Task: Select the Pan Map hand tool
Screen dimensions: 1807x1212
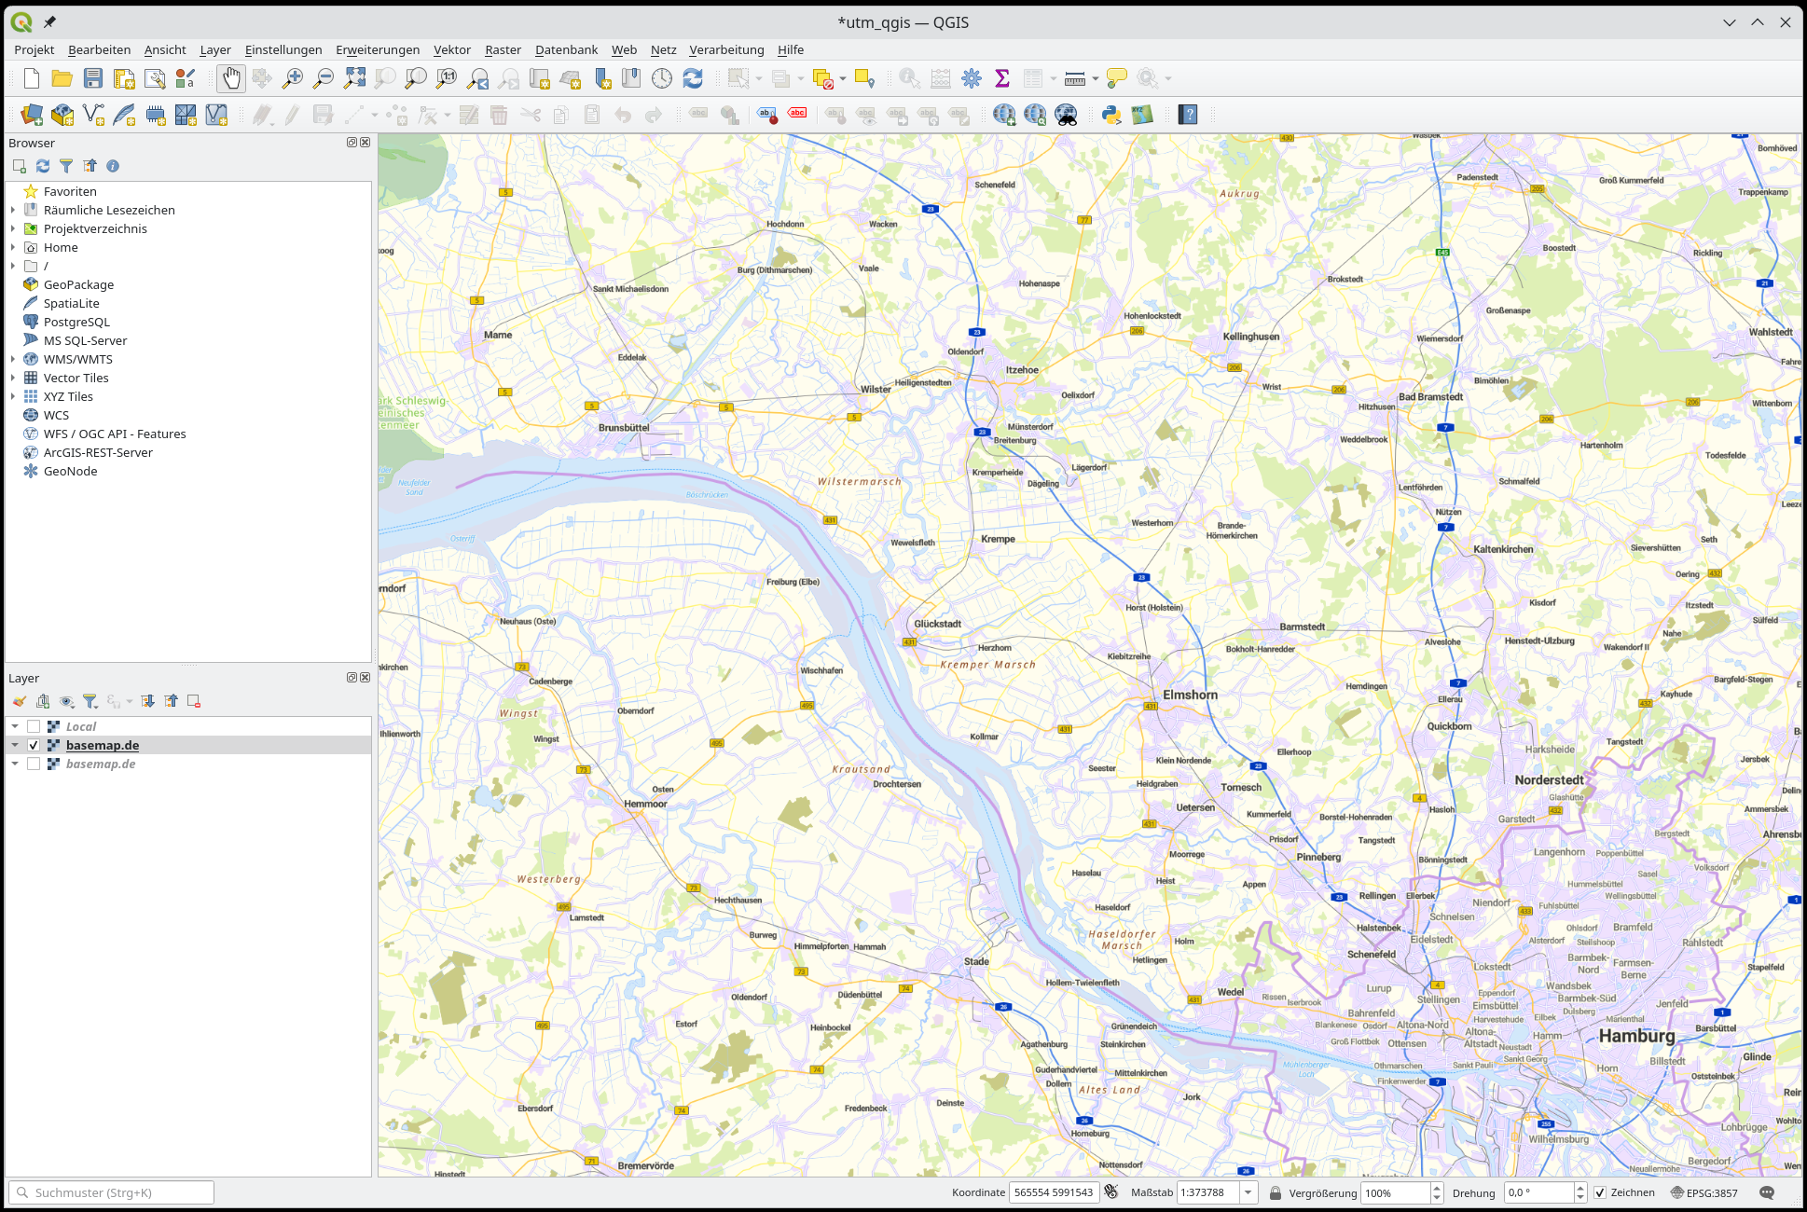Action: coord(231,78)
